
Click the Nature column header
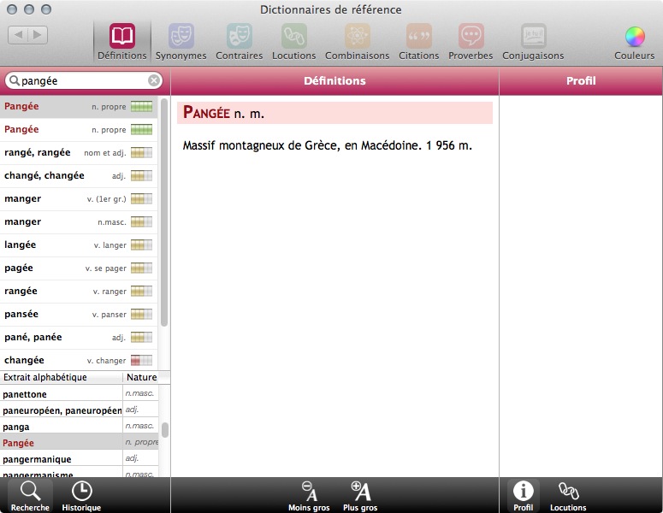coord(141,377)
